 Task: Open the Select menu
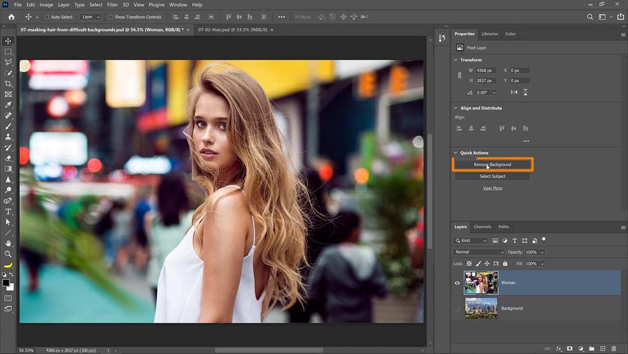pos(96,5)
